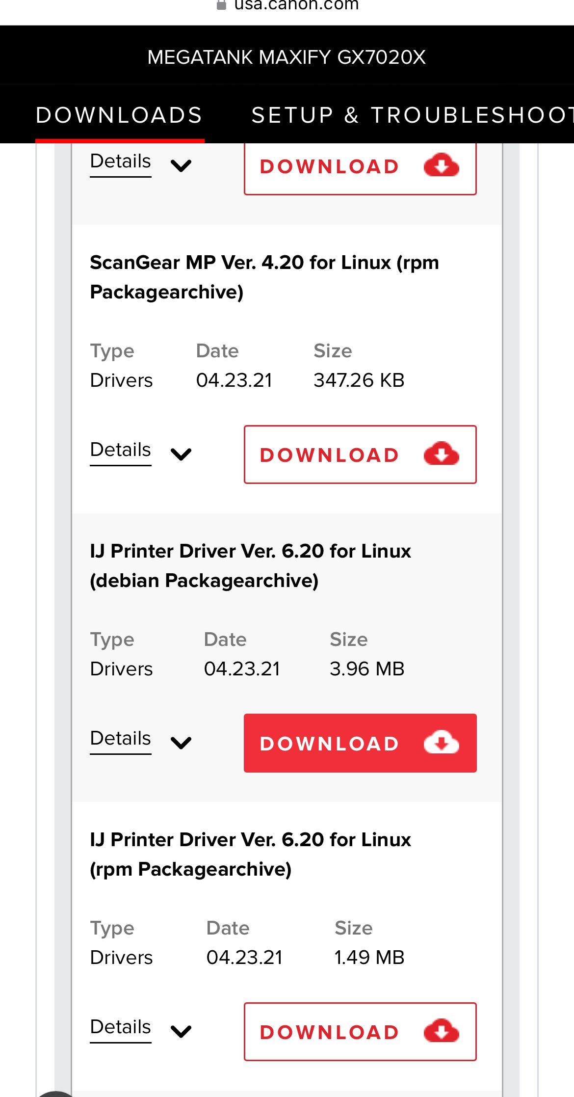The width and height of the screenshot is (574, 1097).
Task: Click date 04.23.21 under debian driver
Action: click(242, 669)
